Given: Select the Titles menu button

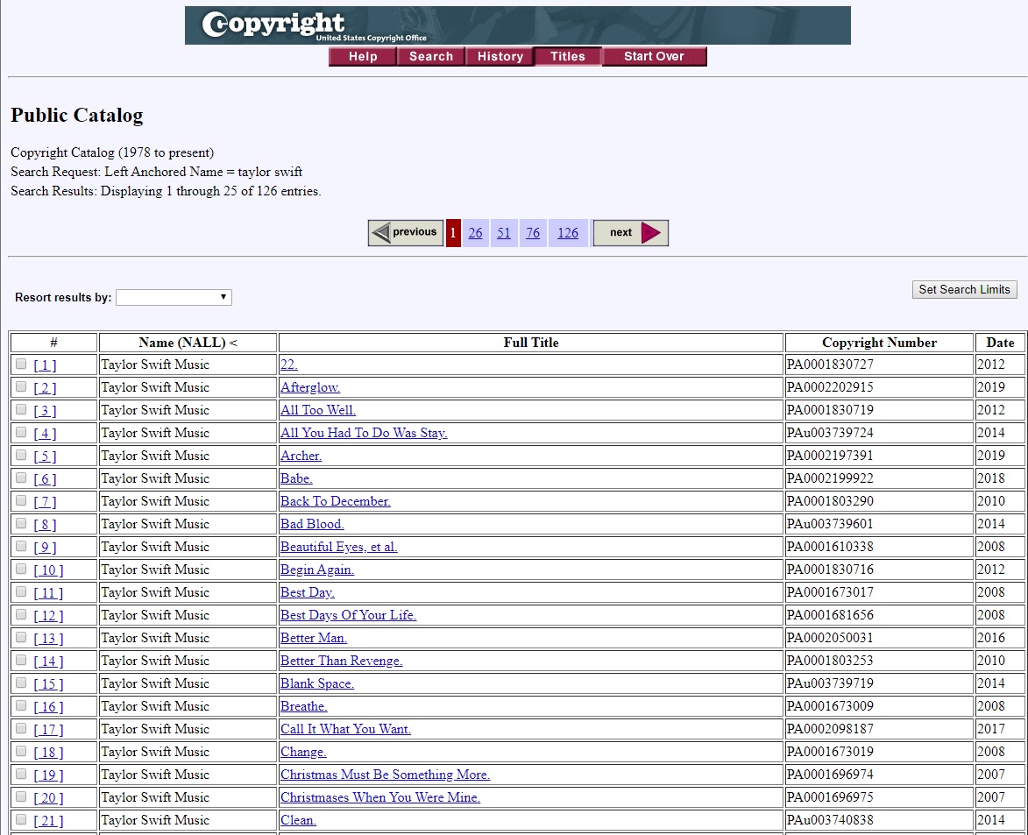Looking at the screenshot, I should (x=567, y=56).
